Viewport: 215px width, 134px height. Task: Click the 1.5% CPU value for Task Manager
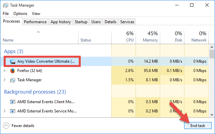coord(130,80)
